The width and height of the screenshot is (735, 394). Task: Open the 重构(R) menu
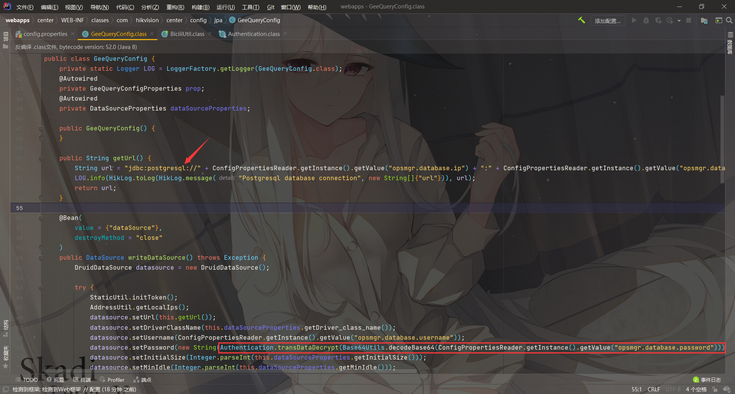pos(175,7)
